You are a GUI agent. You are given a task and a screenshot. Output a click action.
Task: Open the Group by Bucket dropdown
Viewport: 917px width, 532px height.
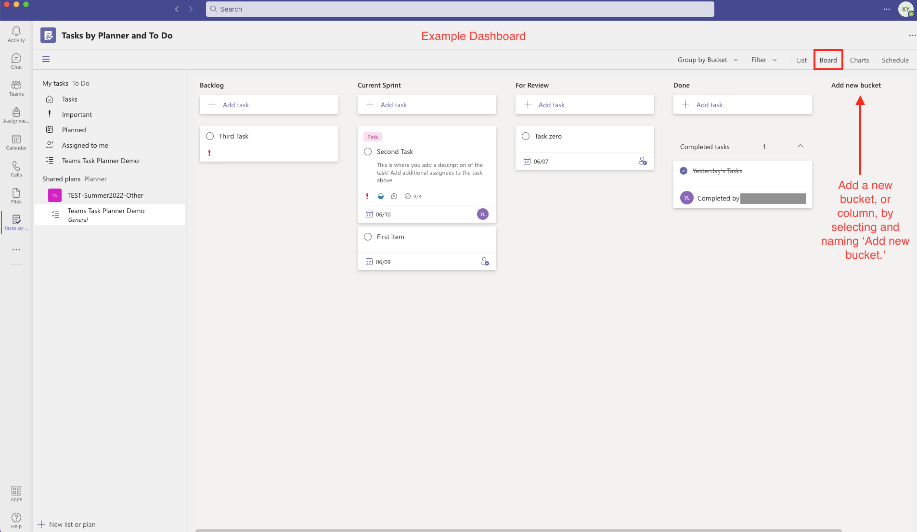click(x=707, y=60)
